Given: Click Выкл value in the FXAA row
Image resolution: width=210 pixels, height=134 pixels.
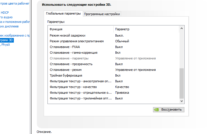Looking at the screenshot, I should pos(119,47).
